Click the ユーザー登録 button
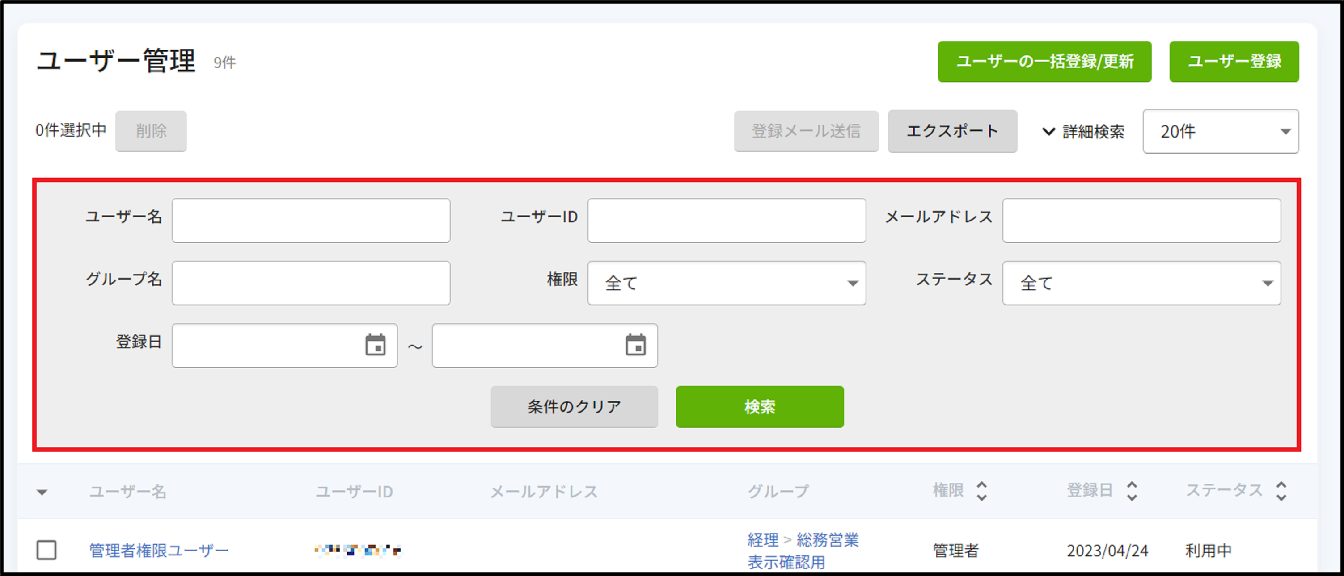Image resolution: width=1344 pixels, height=576 pixels. click(x=1234, y=62)
